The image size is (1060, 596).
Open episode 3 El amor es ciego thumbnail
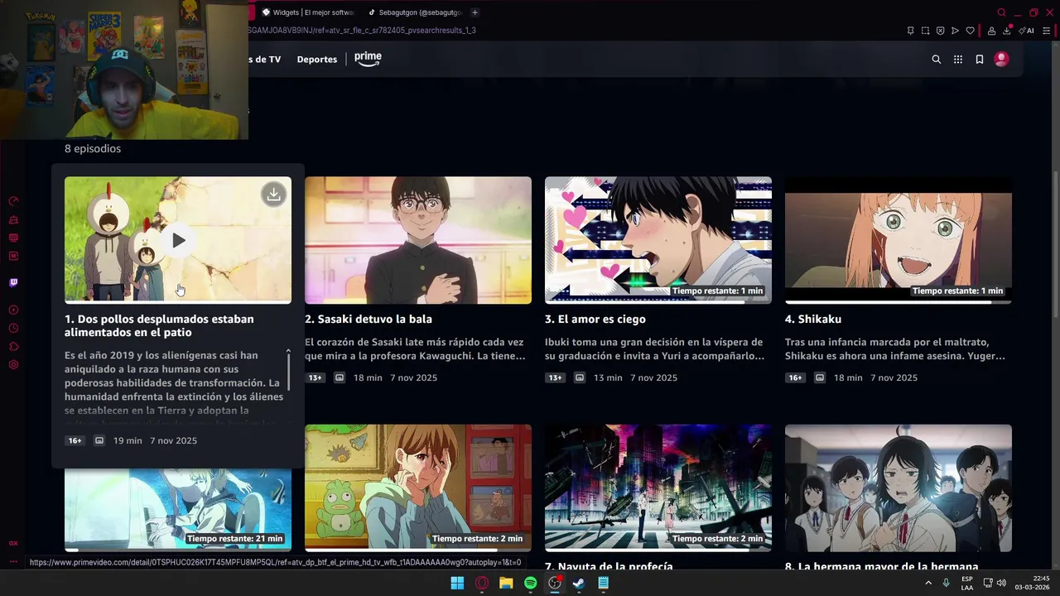tap(658, 240)
